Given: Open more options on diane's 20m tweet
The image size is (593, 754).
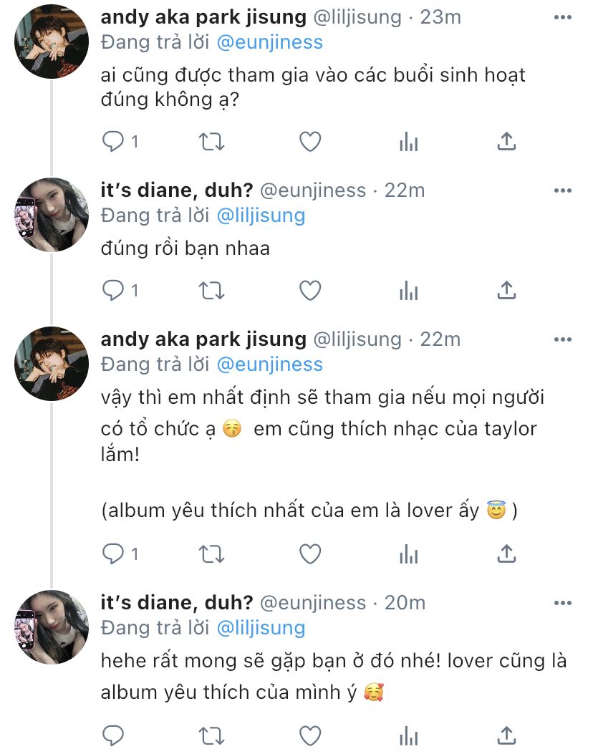Looking at the screenshot, I should pyautogui.click(x=563, y=603).
